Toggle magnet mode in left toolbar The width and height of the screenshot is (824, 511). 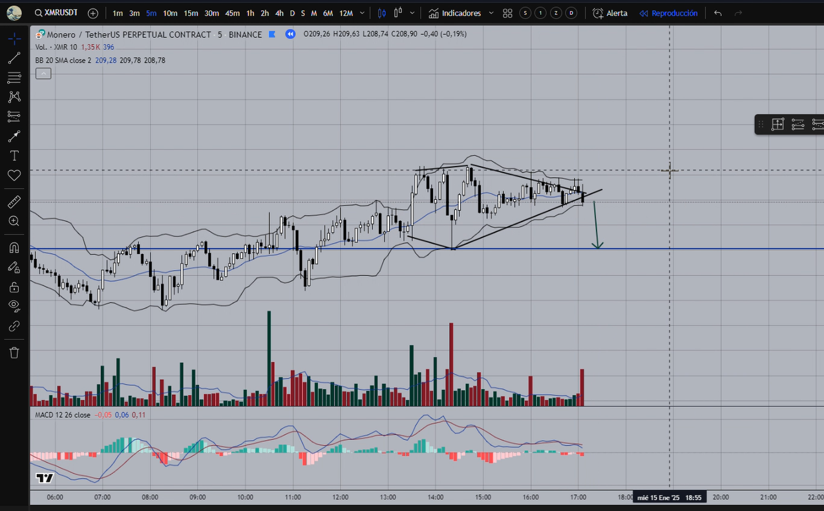click(14, 247)
